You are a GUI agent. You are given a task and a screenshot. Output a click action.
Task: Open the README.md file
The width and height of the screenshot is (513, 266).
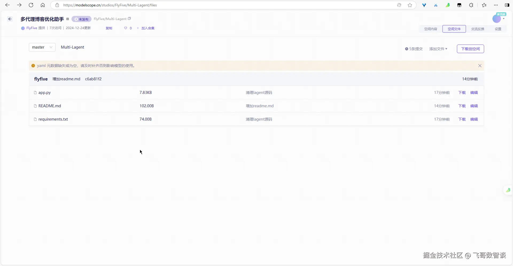point(50,106)
